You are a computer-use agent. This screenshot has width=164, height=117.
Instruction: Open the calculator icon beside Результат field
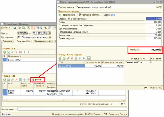pos(160,50)
